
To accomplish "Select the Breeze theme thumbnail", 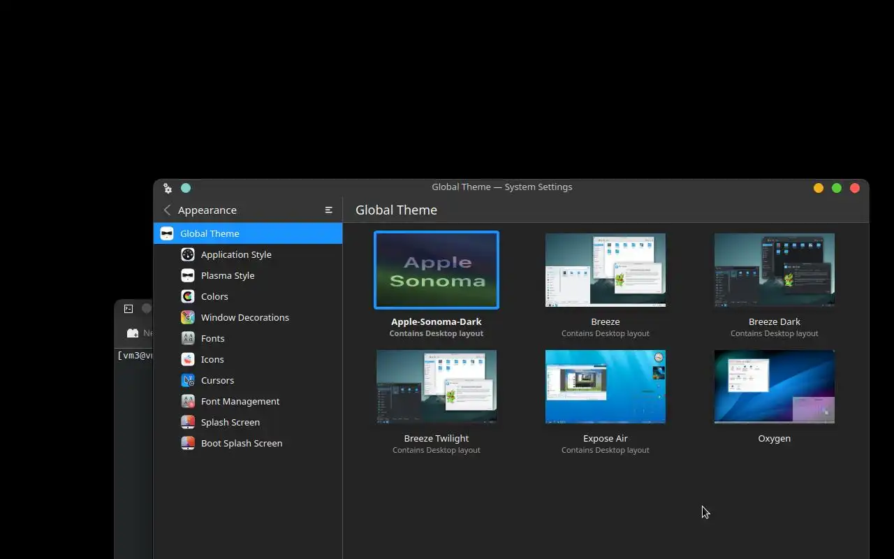I will [x=606, y=270].
